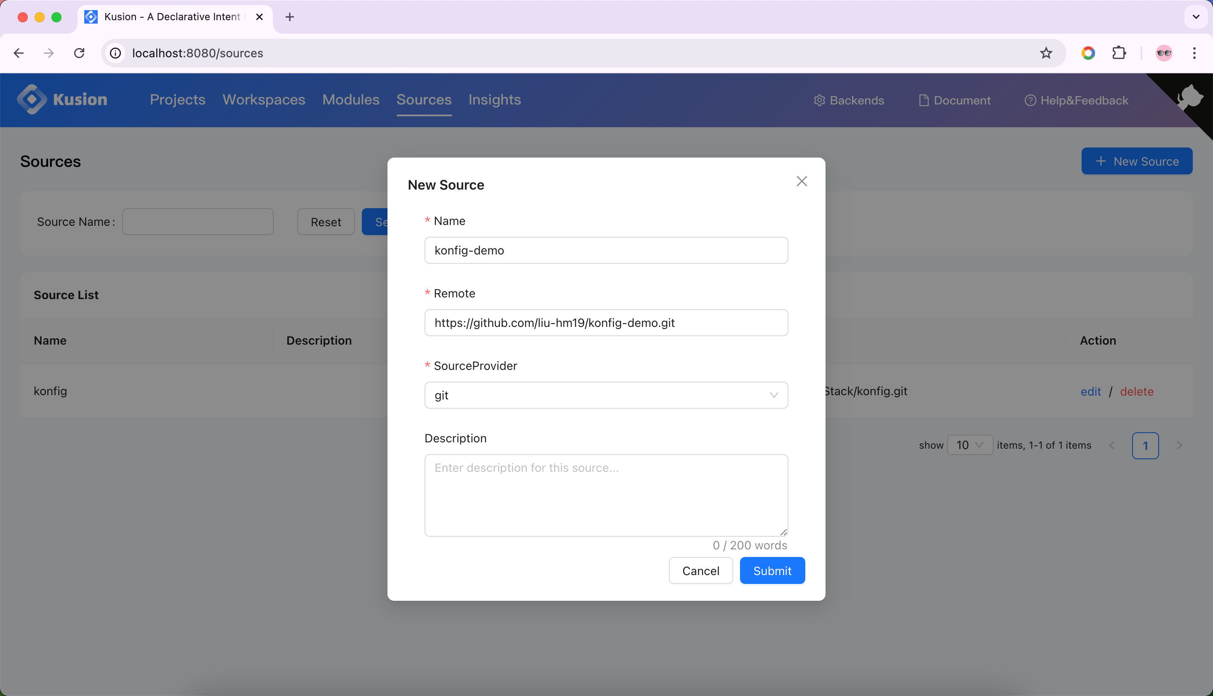Switch to the Sources navigation tab
Image resolution: width=1213 pixels, height=696 pixels.
[425, 100]
